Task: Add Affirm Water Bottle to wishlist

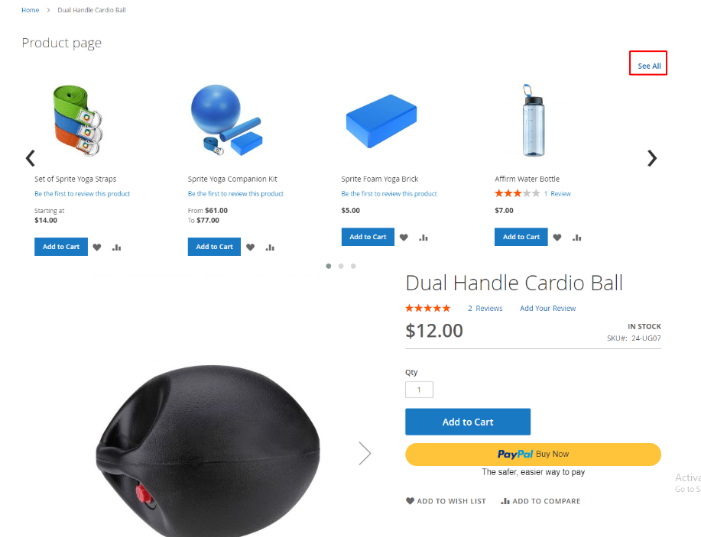Action: [557, 238]
